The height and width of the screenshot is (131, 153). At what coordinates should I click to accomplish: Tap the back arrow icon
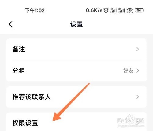(x=11, y=24)
